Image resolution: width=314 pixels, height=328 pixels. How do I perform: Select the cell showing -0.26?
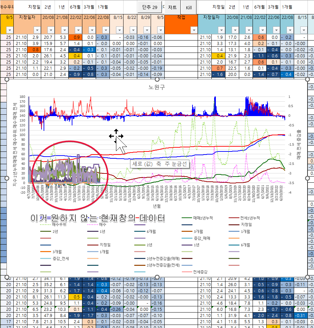116,309
